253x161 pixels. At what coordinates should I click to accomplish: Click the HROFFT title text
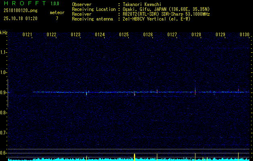pyautogui.click(x=25, y=3)
